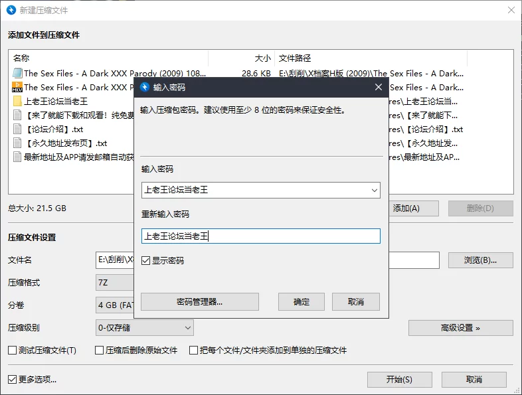Click the Bandizip logo in main title bar
The image size is (522, 395).
(11, 10)
